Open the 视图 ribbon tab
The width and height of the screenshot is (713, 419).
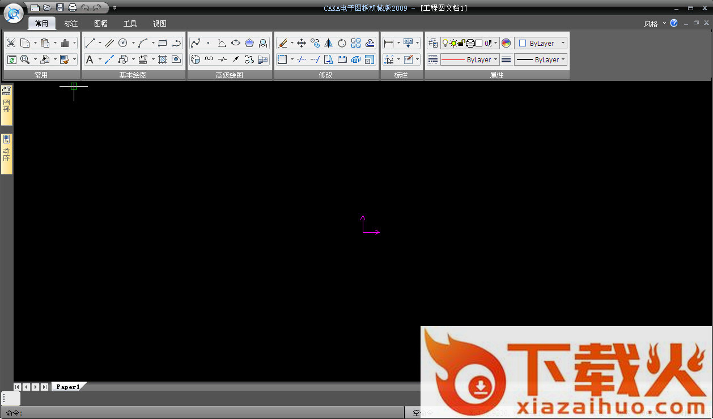(x=159, y=24)
